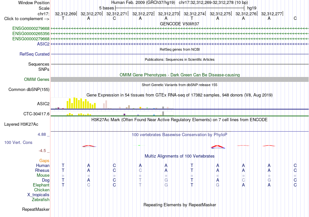Click 'Multiz Alignments of 100 Vertebrates' title
Image resolution: width=309 pixels, height=217 pixels.
click(180, 156)
